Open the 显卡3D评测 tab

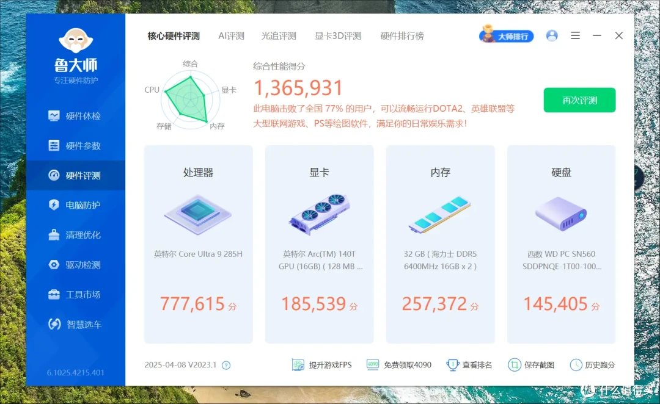338,36
